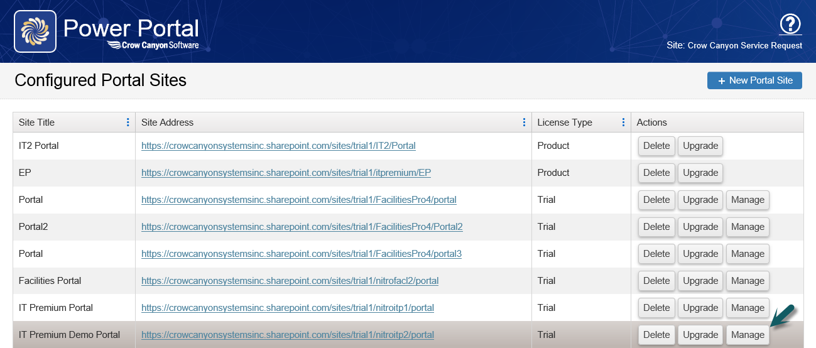
Task: Open License Type column options menu
Action: (x=623, y=122)
